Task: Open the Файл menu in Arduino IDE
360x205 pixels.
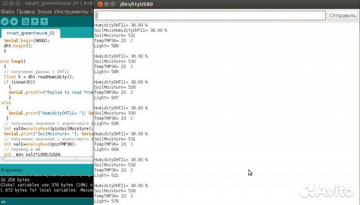Action: (7, 11)
